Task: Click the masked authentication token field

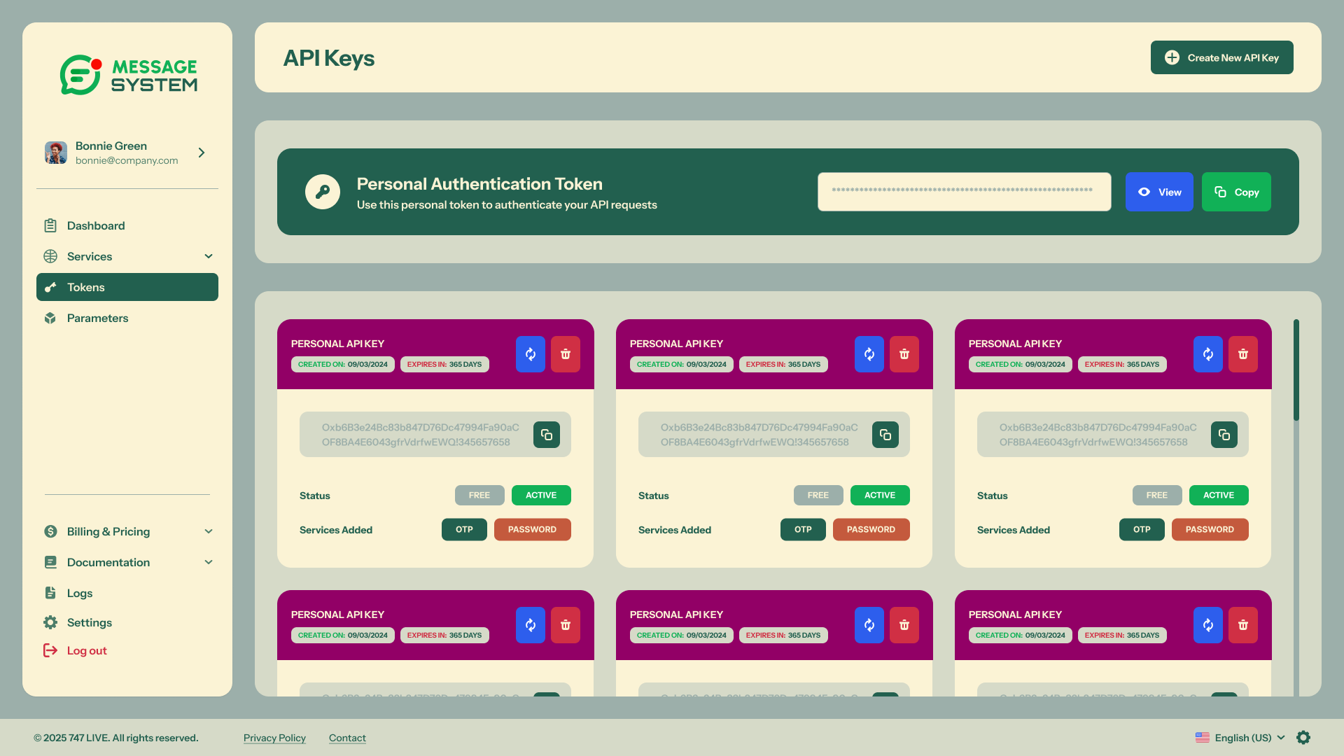Action: tap(964, 192)
